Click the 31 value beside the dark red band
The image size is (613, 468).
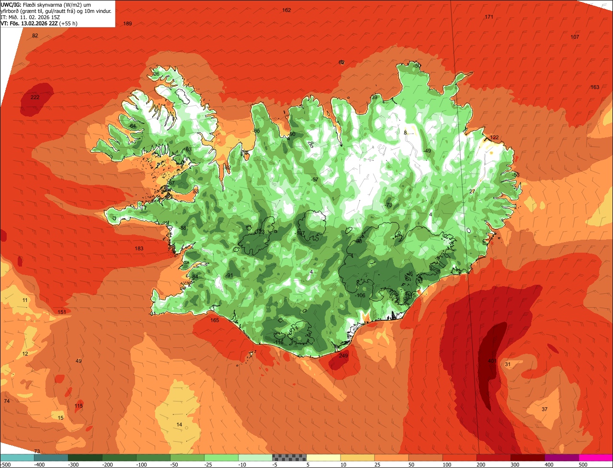click(x=508, y=364)
